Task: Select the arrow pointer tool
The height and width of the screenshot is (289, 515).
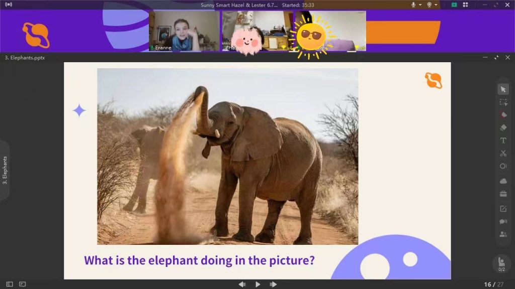Action: (x=503, y=89)
